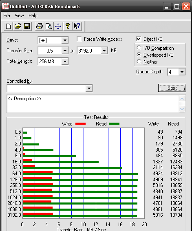
Task: Click the green Read legend swatch
Action: (x=115, y=124)
